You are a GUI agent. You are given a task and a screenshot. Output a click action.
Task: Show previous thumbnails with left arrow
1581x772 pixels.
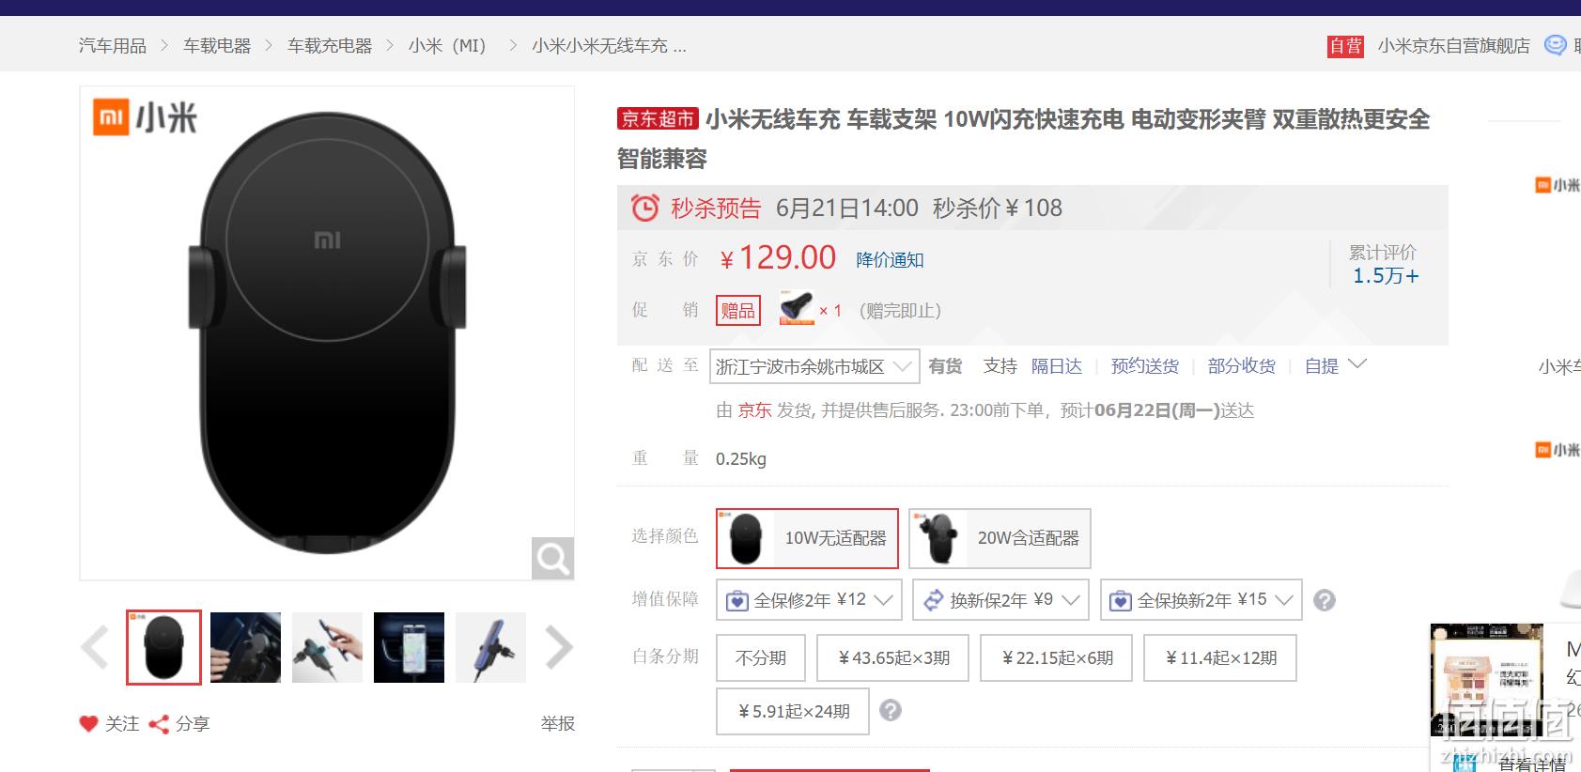95,647
